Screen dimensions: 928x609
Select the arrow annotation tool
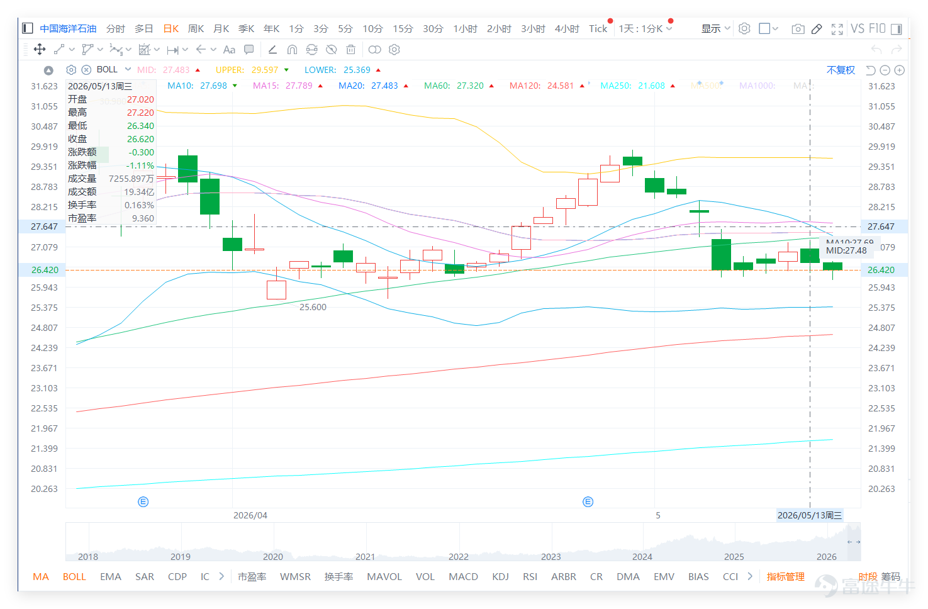pos(201,49)
